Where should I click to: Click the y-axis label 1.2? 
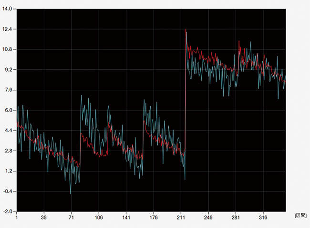pyautogui.click(x=8, y=171)
